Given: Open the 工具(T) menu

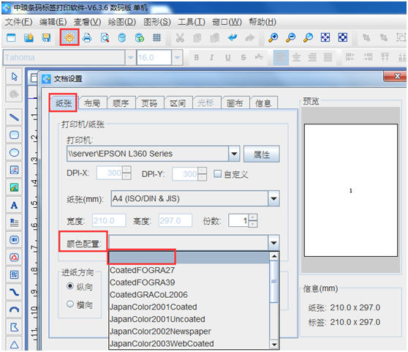Looking at the screenshot, I should pyautogui.click(x=192, y=22).
